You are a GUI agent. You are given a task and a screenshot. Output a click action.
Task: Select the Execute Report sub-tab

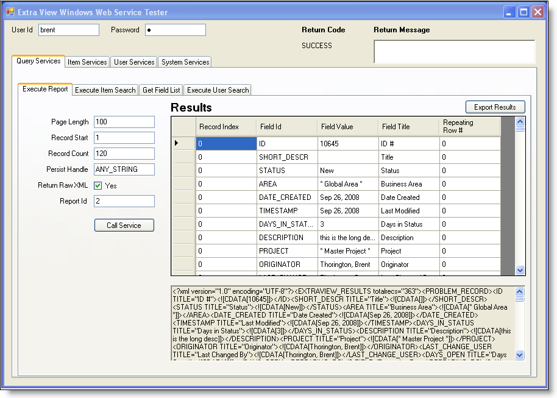[45, 89]
